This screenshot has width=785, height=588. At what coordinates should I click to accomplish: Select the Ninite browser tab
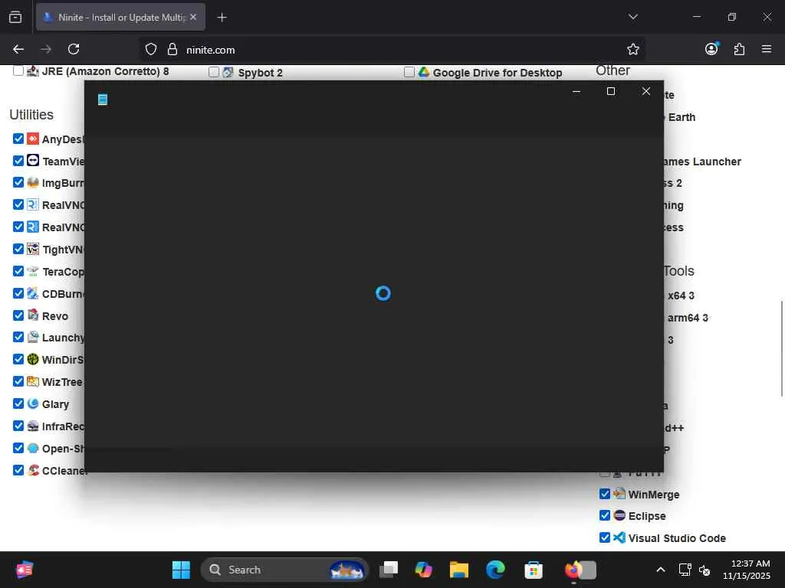click(x=120, y=17)
